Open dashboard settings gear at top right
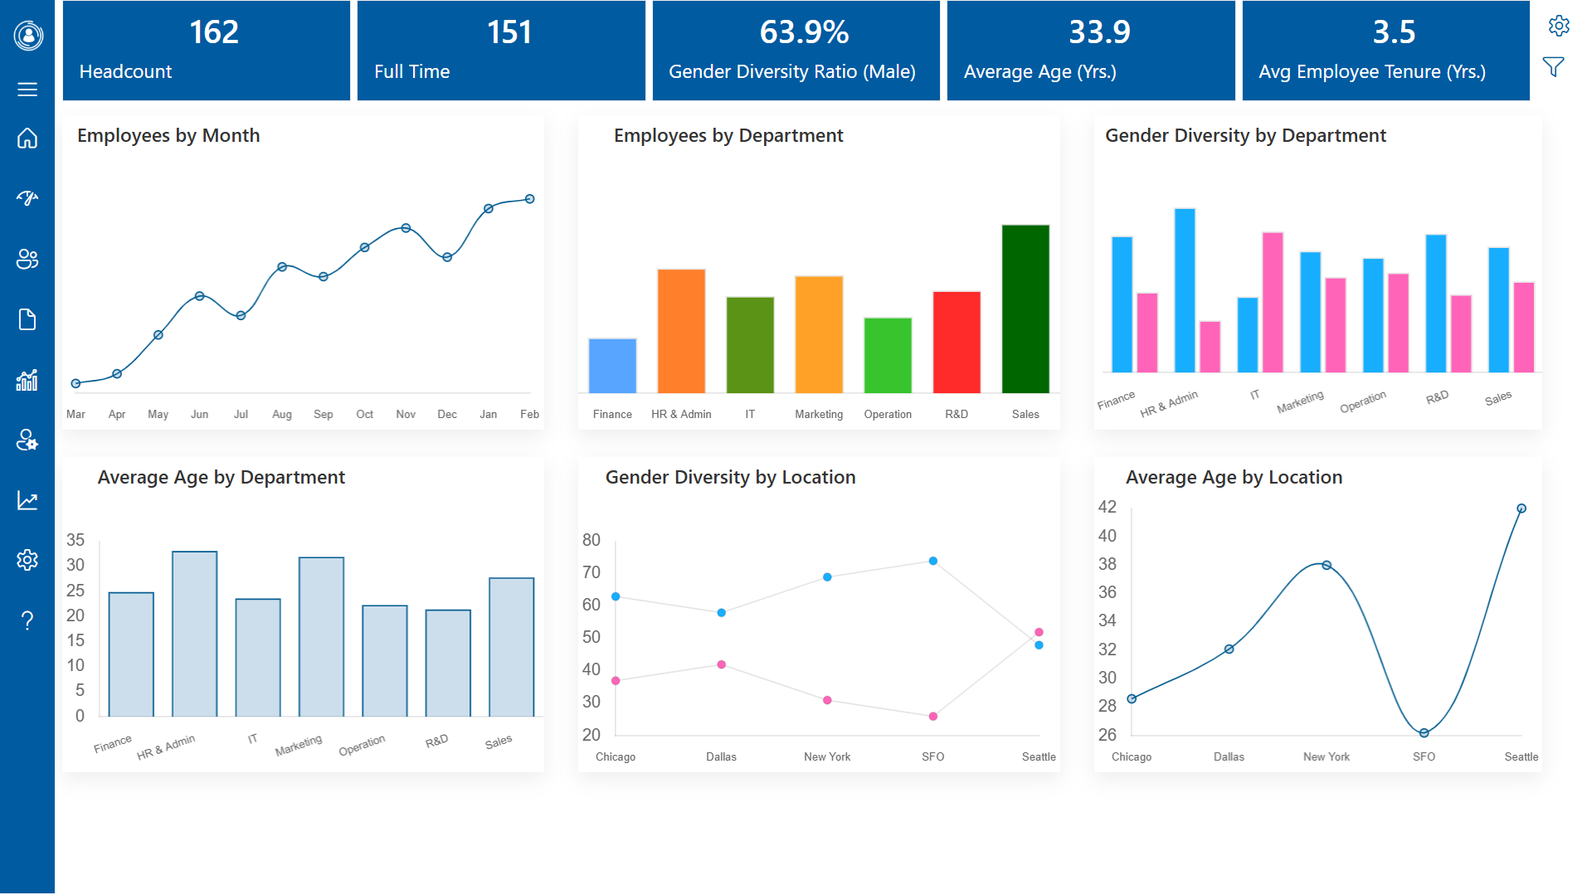1592x895 pixels. coord(1559,26)
